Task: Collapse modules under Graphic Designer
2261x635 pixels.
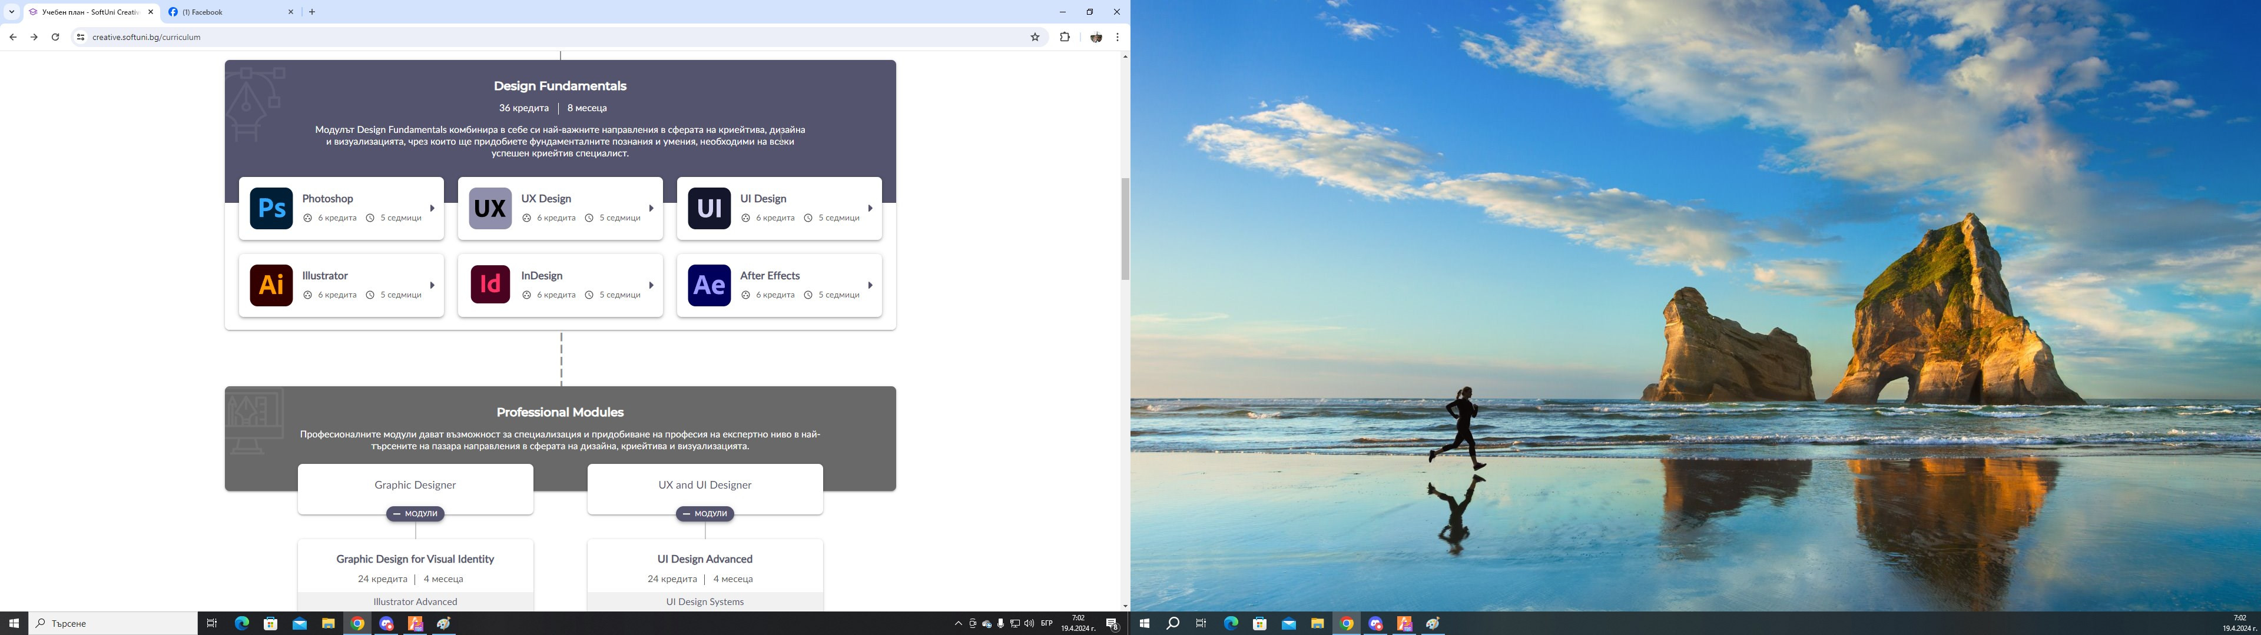Action: (415, 514)
